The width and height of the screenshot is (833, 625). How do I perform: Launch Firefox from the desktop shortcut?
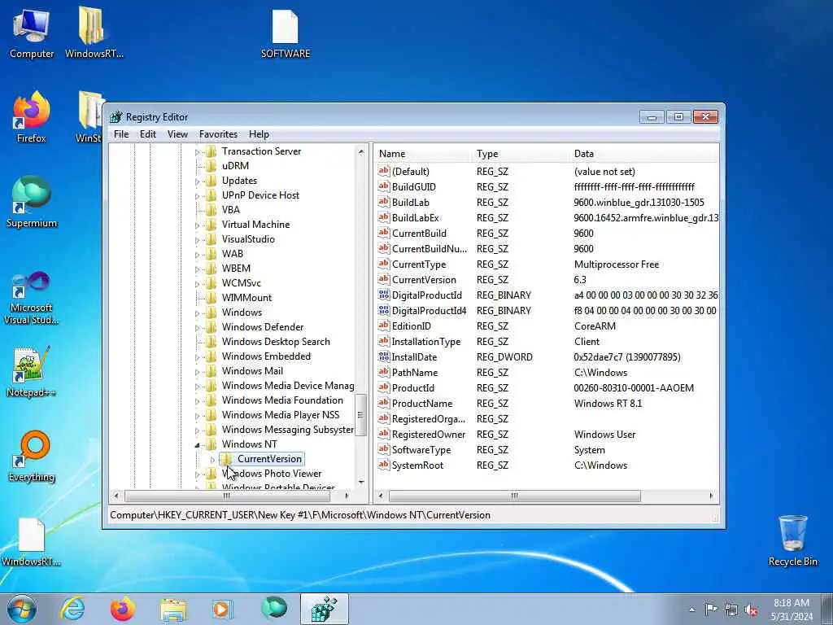(x=32, y=117)
